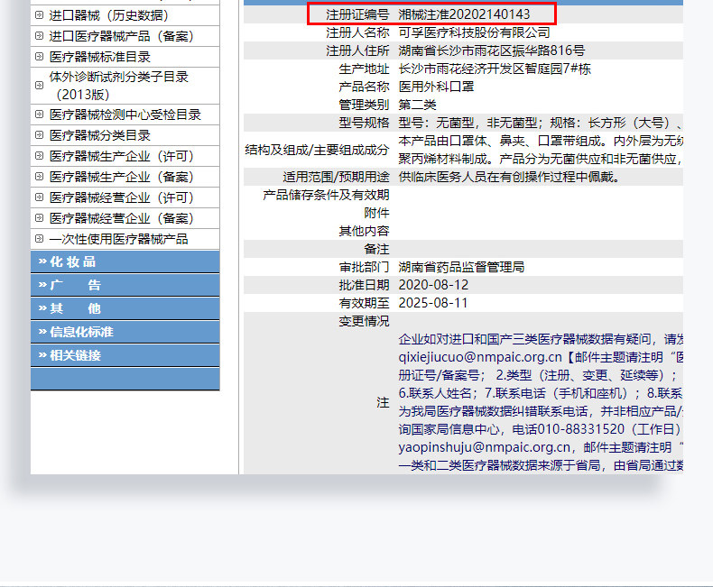
Task: Open 医疗器械经营企业（许可） link
Action: coord(122,197)
